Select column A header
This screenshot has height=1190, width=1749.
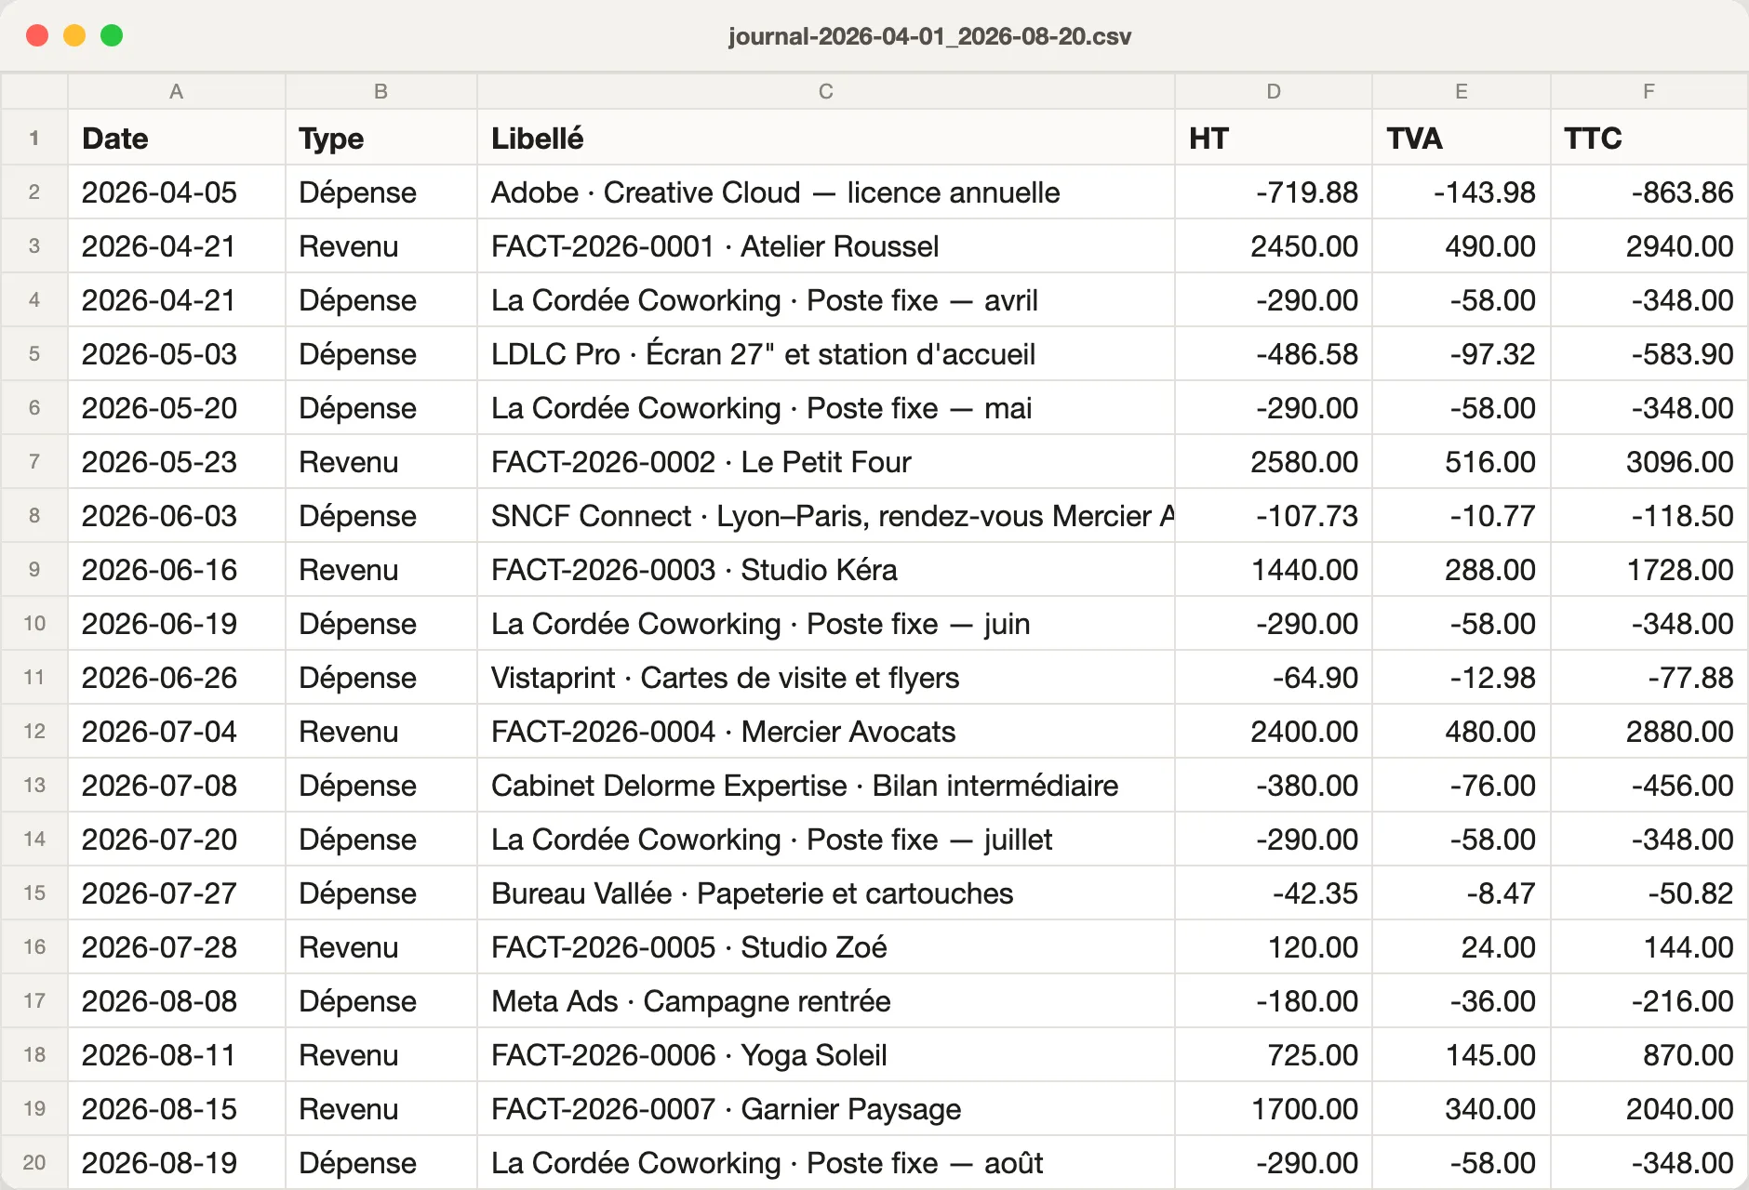coord(177,91)
